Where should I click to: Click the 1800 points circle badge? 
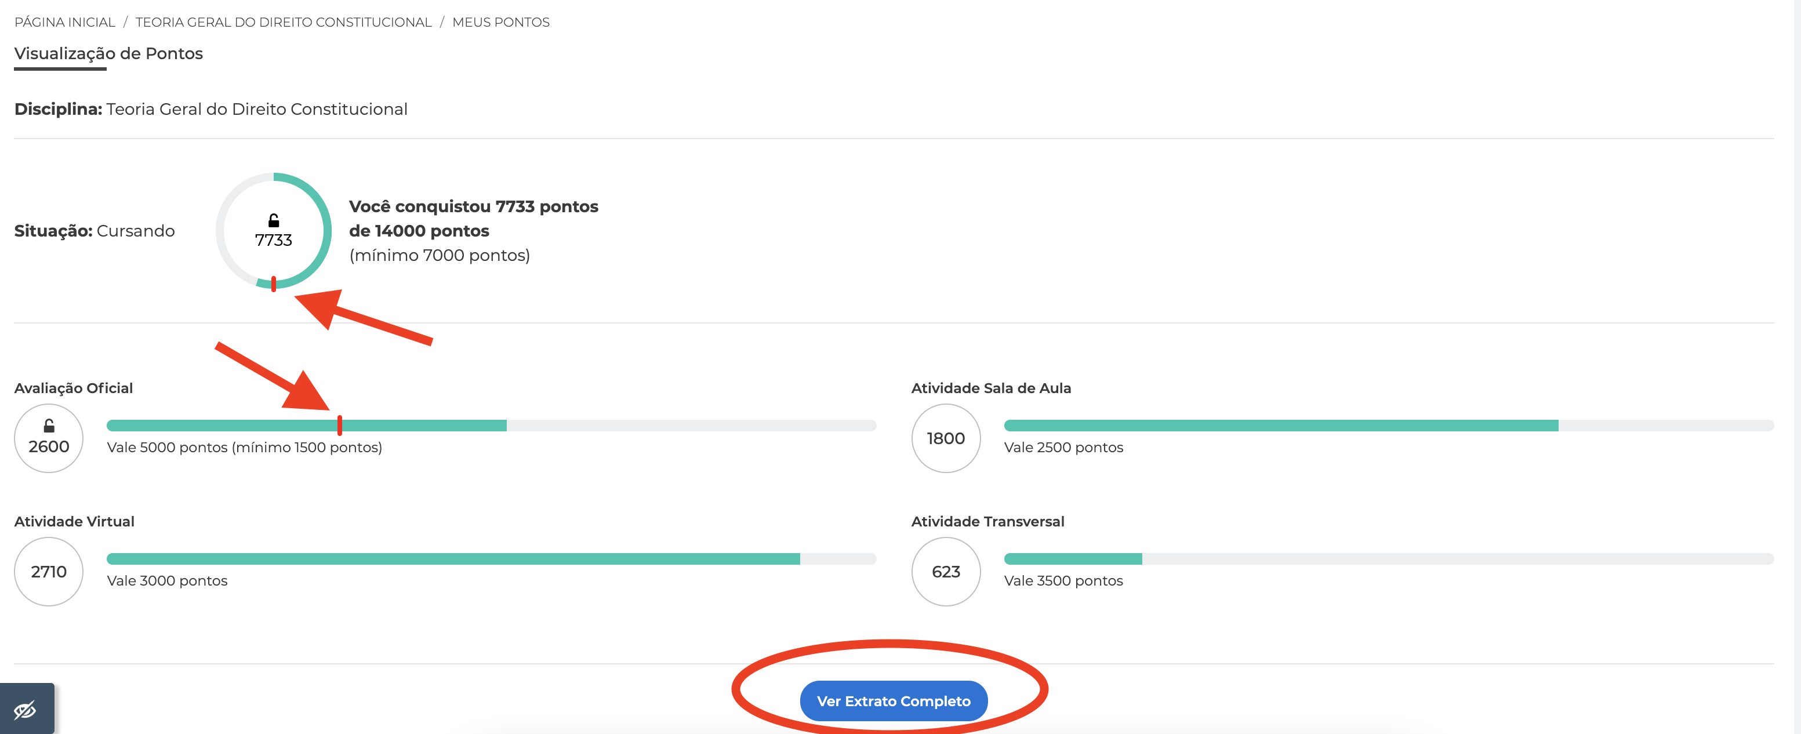pyautogui.click(x=945, y=438)
